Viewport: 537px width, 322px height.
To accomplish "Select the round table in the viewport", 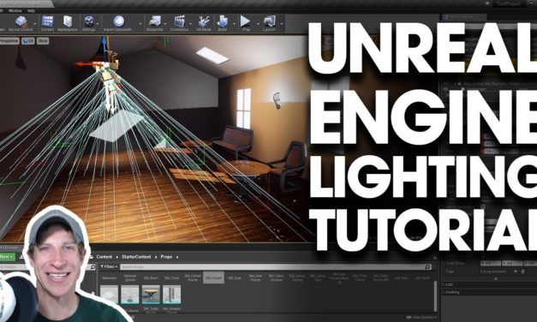I will point(244,169).
